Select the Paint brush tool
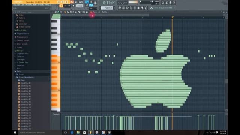 coord(68,12)
